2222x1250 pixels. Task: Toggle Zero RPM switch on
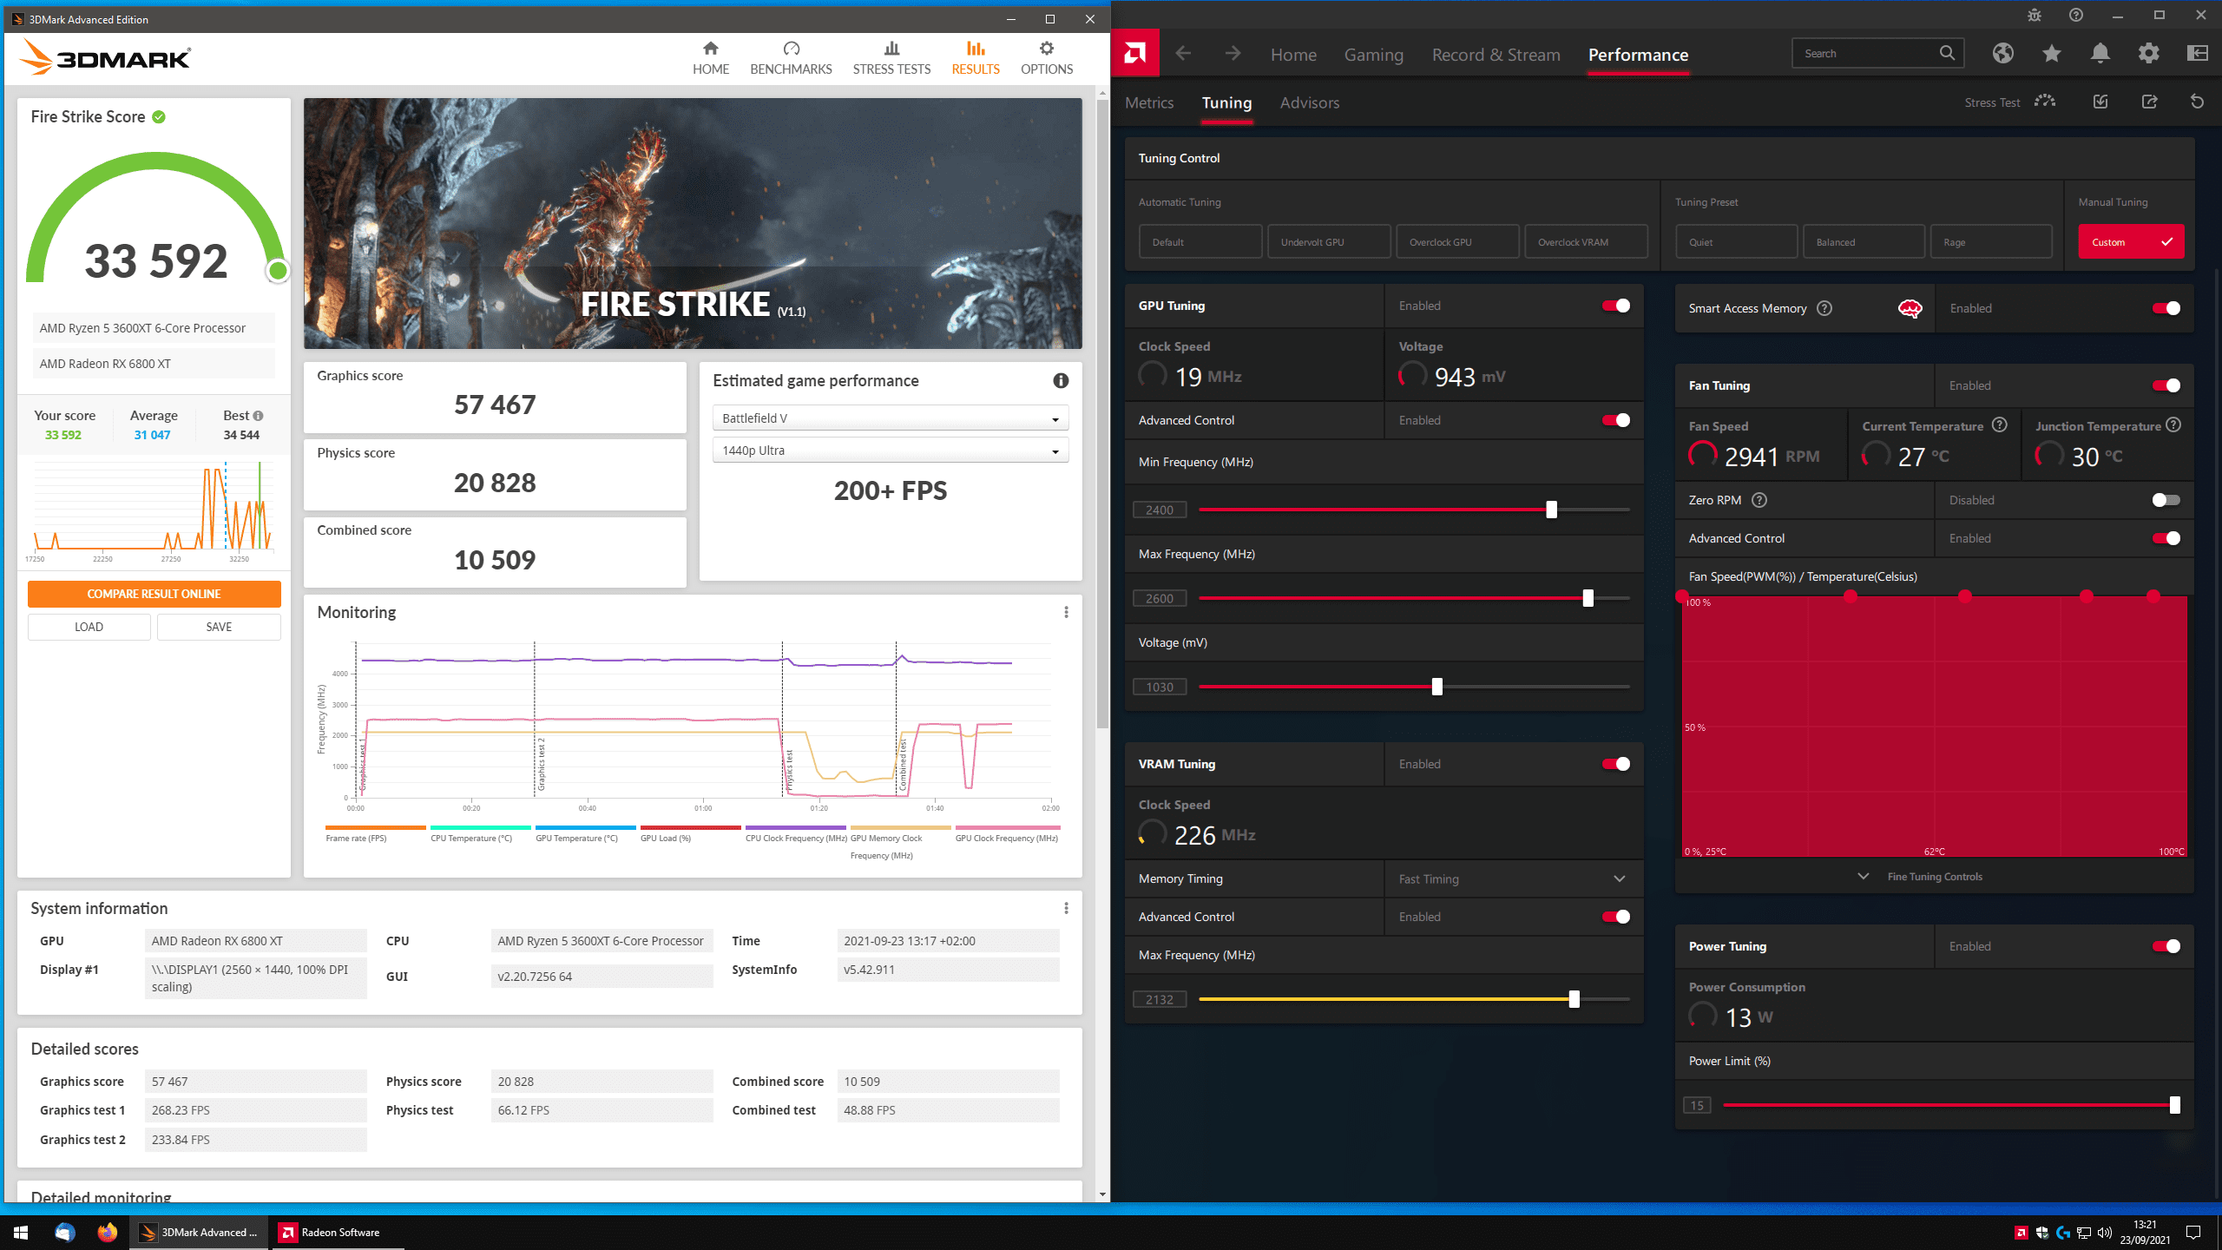click(2166, 500)
